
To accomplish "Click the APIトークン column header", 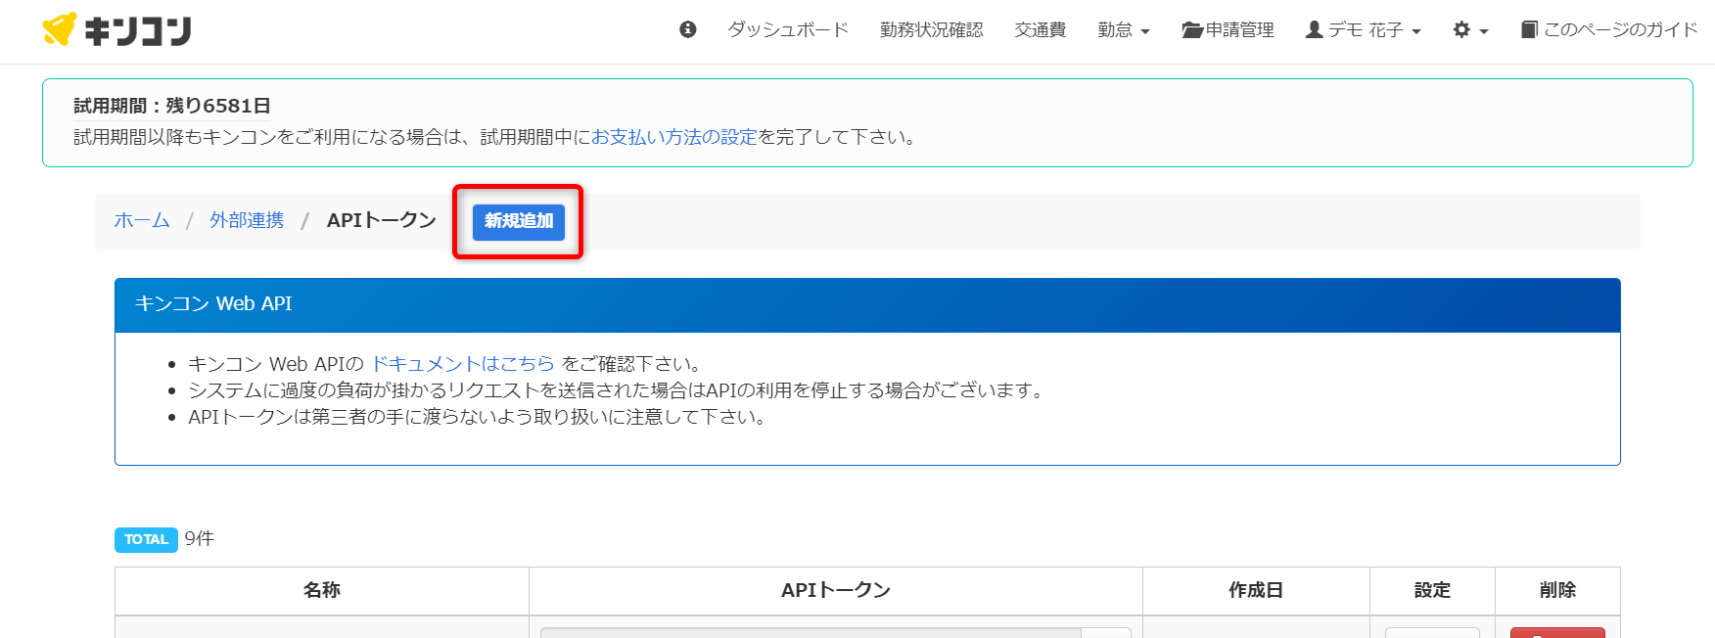I will pos(836,590).
